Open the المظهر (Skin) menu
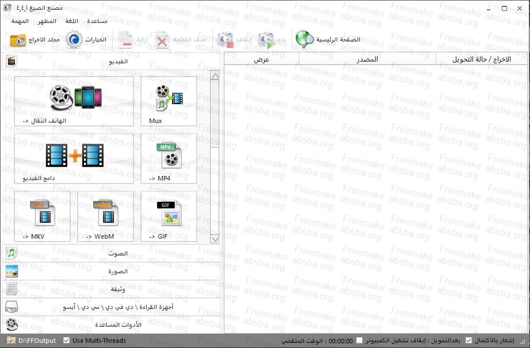Image resolution: width=530 pixels, height=348 pixels. click(x=47, y=21)
